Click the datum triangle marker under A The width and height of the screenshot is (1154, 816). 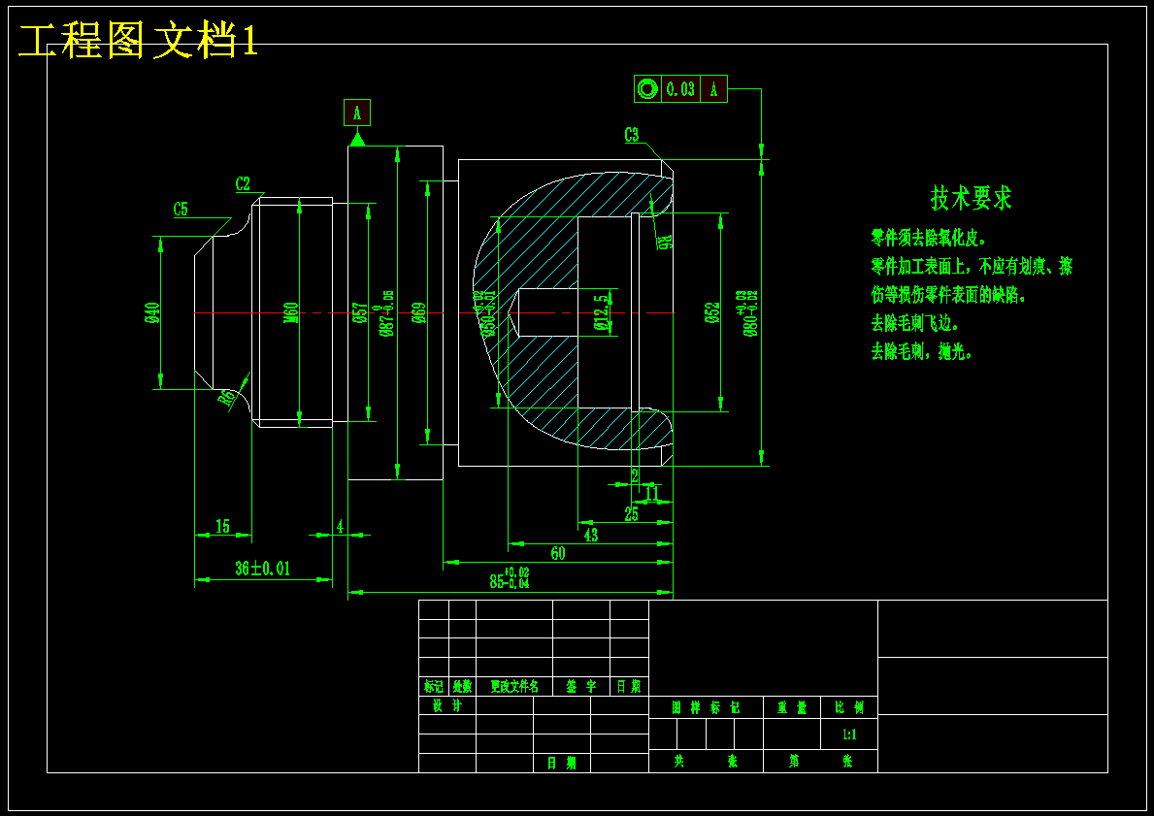click(357, 139)
